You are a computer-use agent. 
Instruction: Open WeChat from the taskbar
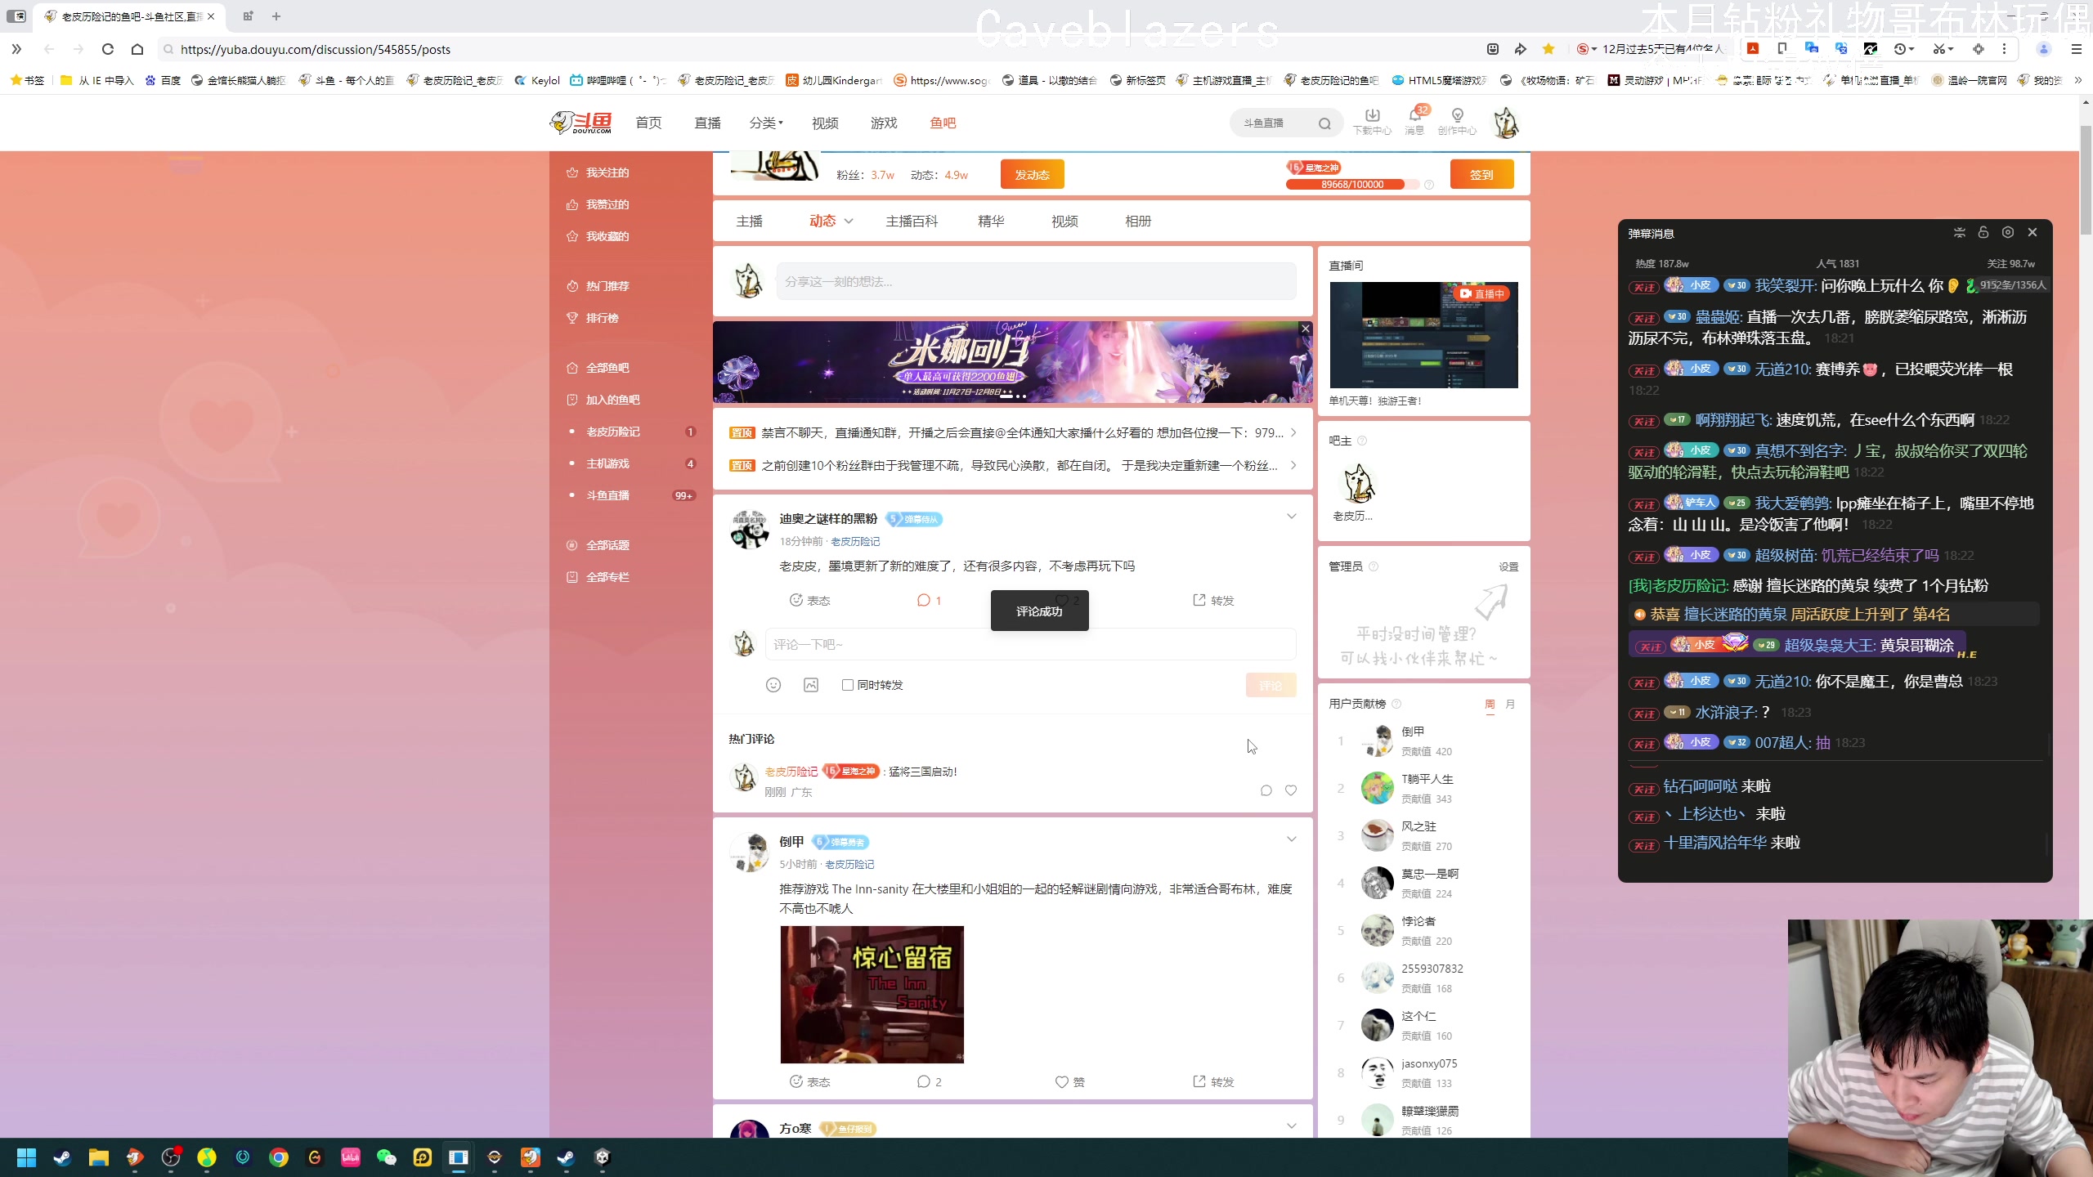point(386,1157)
